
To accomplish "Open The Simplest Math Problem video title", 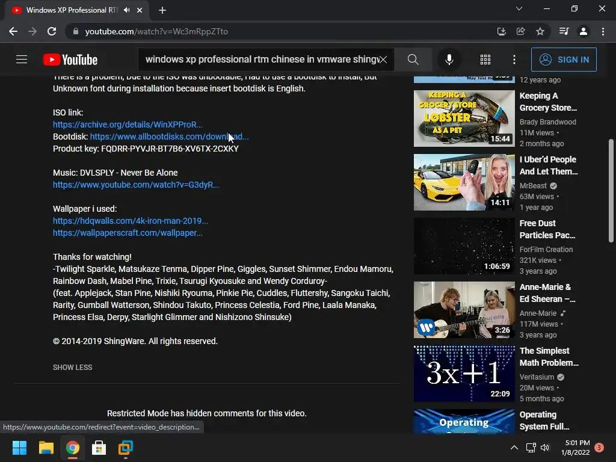I will click(x=549, y=357).
